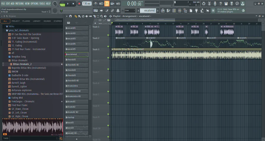The image size is (265, 141).
Task: Click the tempo tapper icon
Action: coord(202,11)
